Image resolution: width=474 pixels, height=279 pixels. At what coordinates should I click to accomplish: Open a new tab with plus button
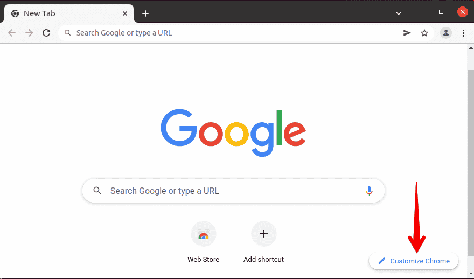(145, 13)
